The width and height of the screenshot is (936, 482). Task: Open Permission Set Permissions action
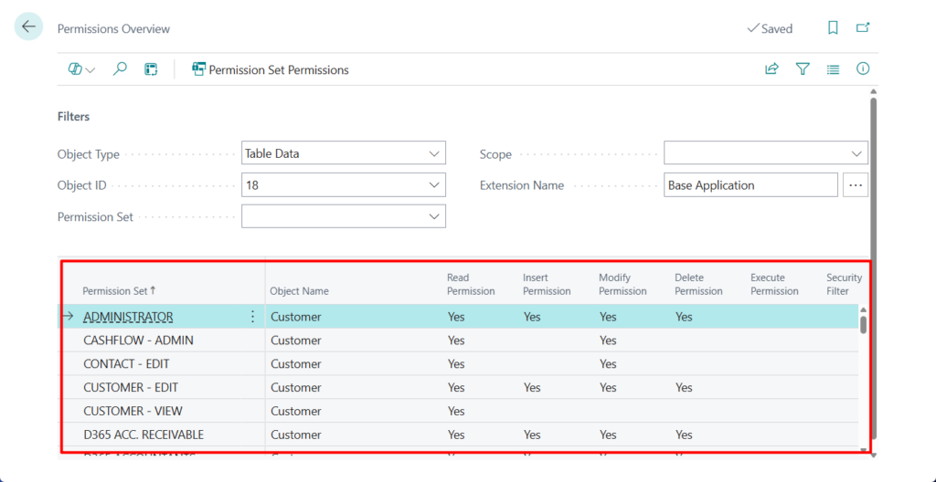pyautogui.click(x=271, y=69)
